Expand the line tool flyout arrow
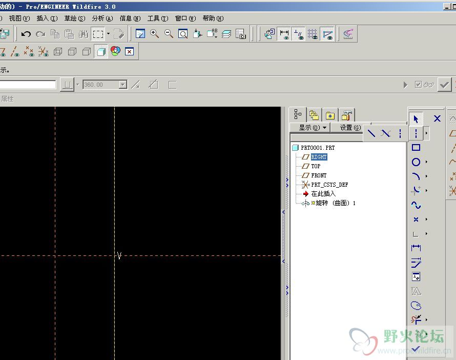Screen dimensions: 456x360 tap(426, 133)
